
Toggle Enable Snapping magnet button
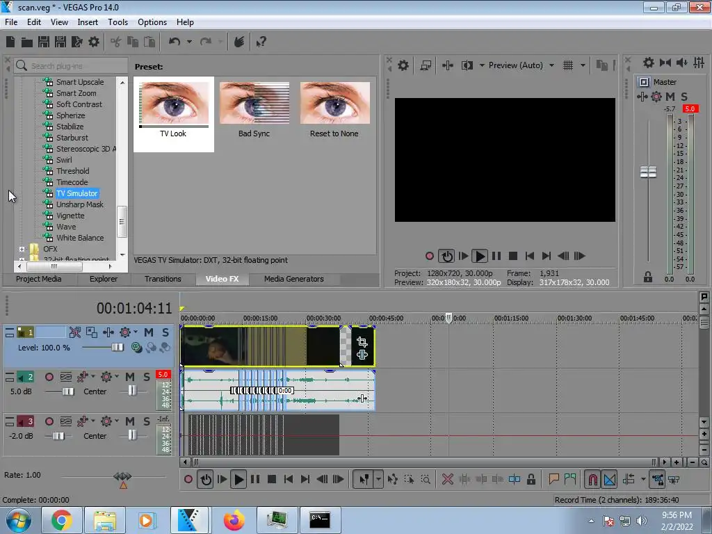point(593,479)
